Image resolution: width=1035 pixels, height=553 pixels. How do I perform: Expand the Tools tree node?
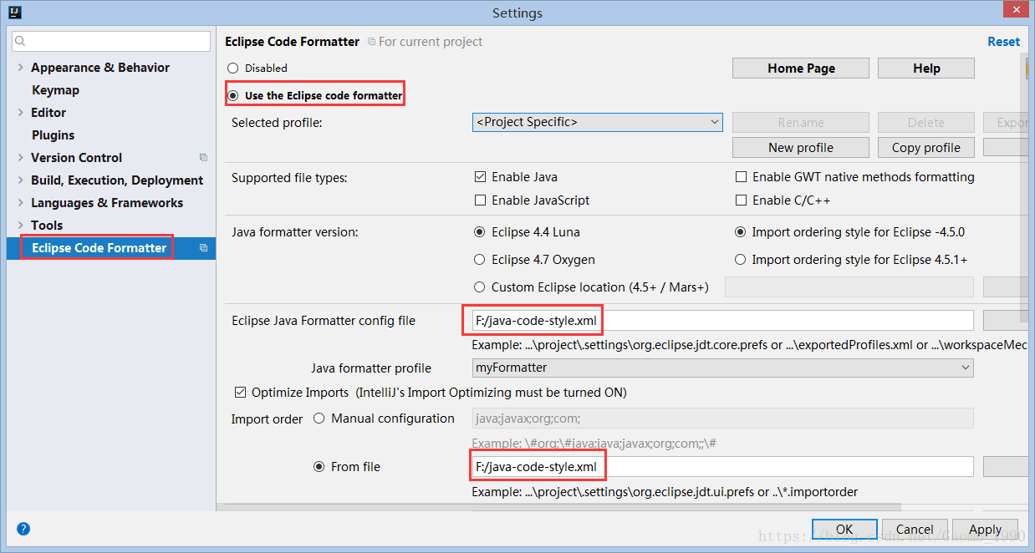point(20,226)
